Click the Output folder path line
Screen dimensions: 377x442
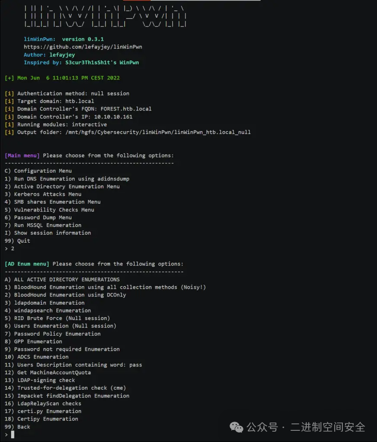pyautogui.click(x=128, y=132)
